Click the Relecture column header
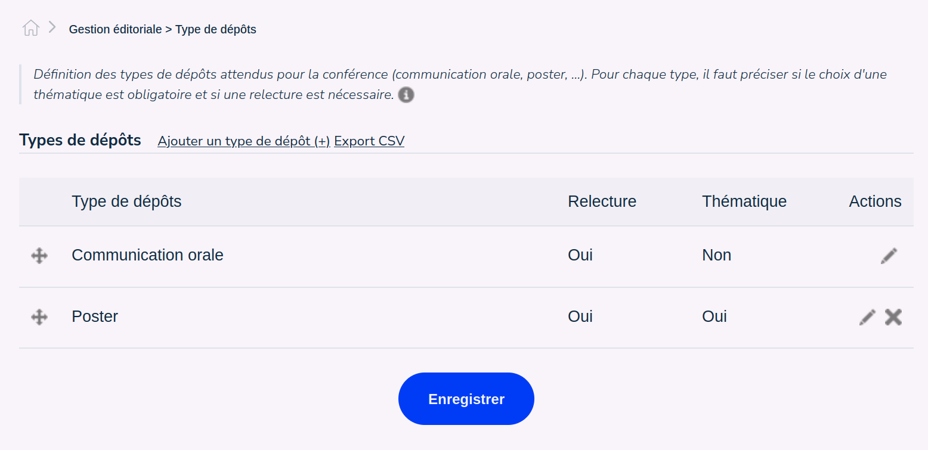The image size is (928, 450). (602, 201)
